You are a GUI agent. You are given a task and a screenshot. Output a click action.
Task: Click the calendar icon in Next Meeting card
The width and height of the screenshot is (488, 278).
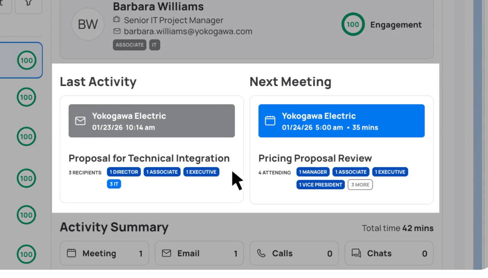tap(270, 121)
